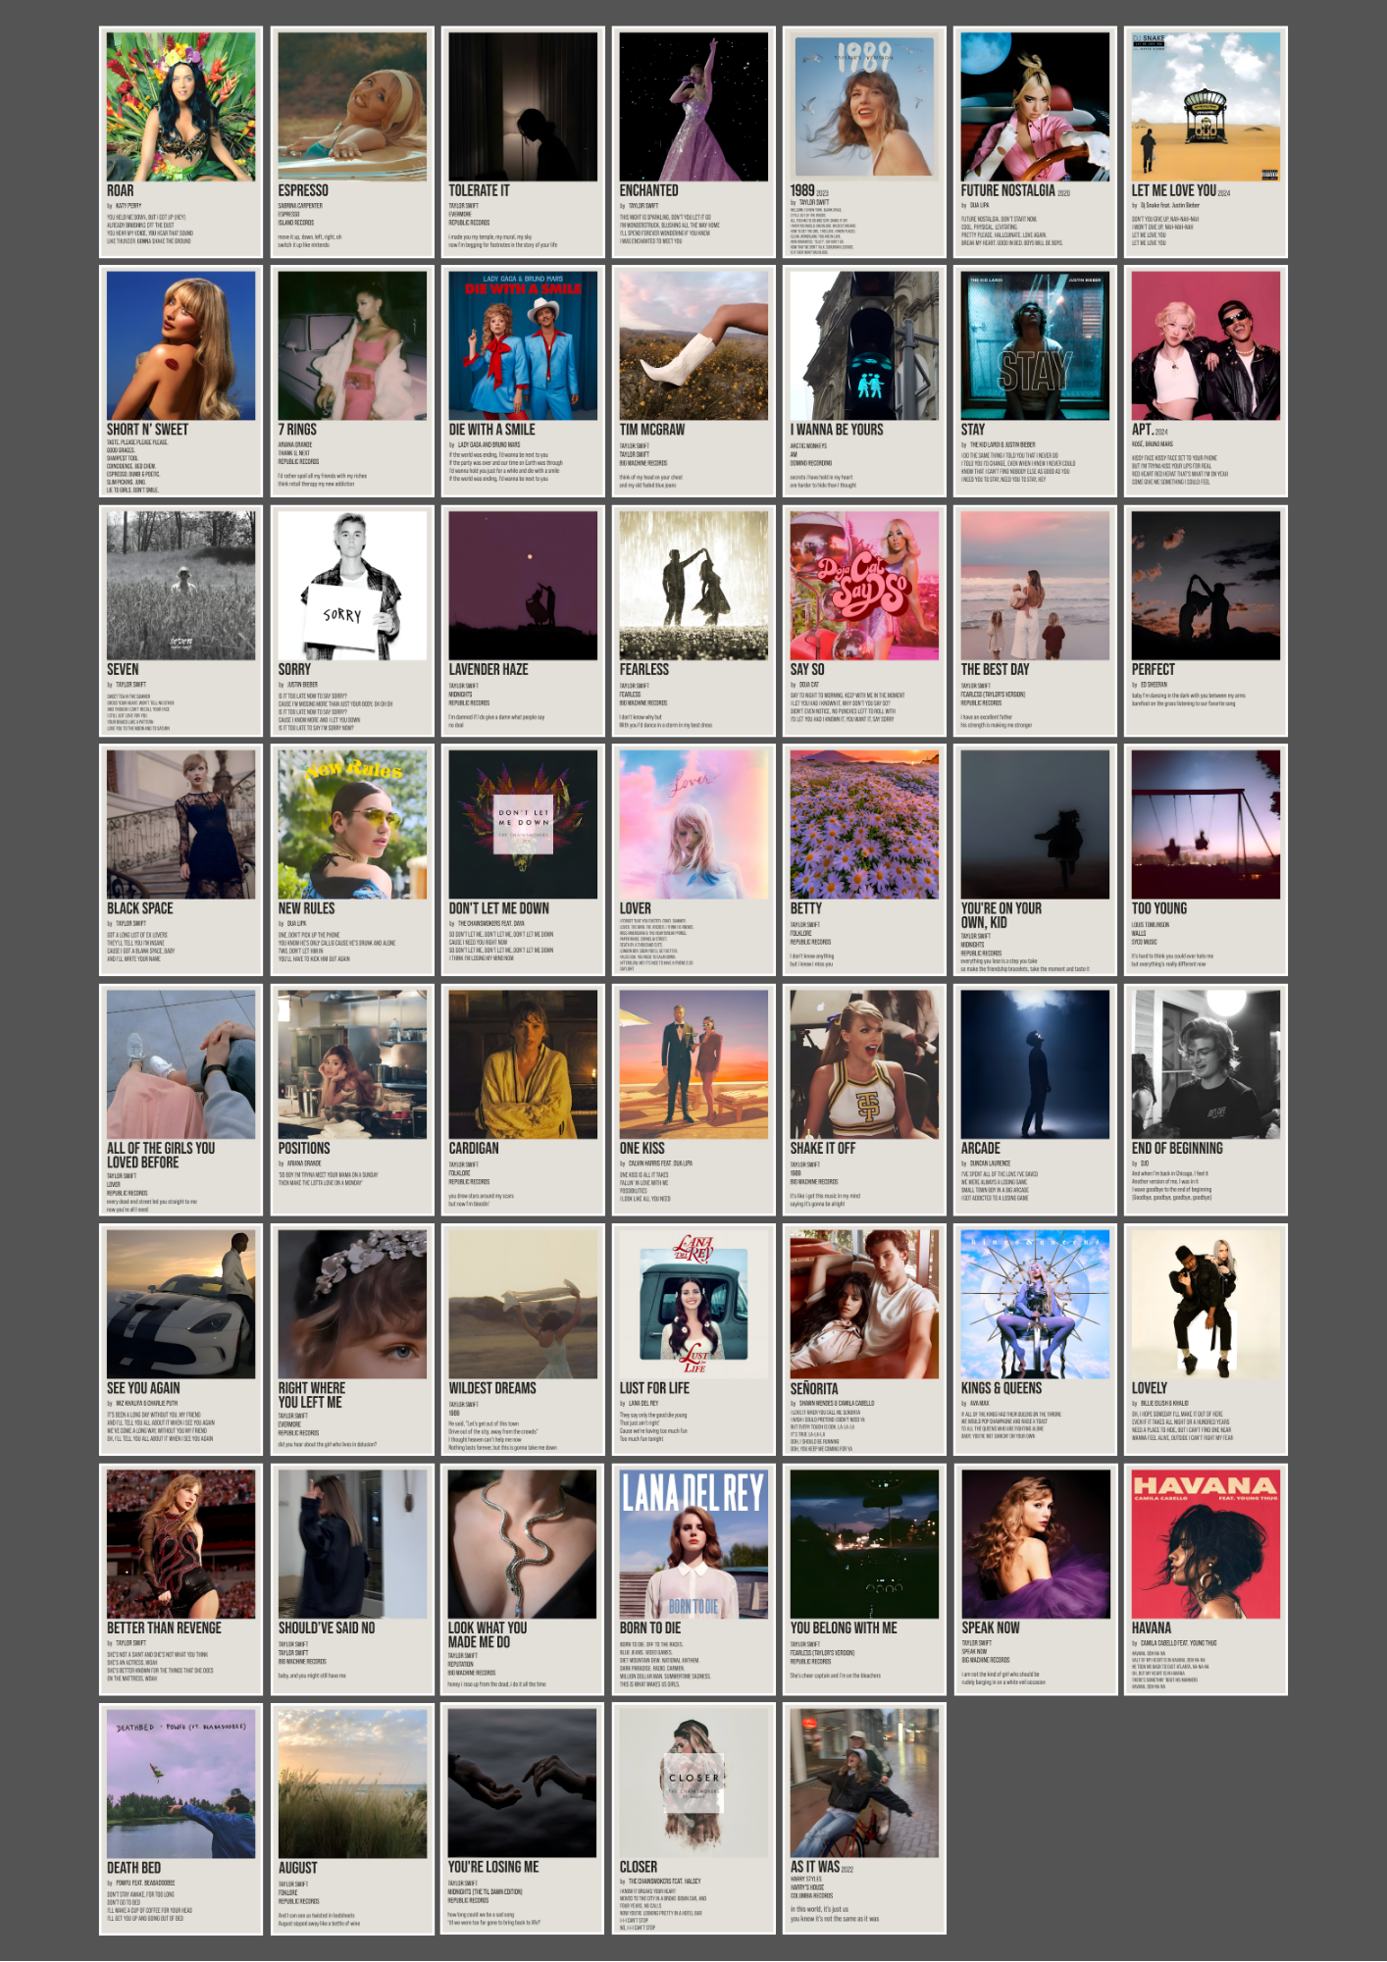Open the LOVELY poster card

click(x=1206, y=1340)
